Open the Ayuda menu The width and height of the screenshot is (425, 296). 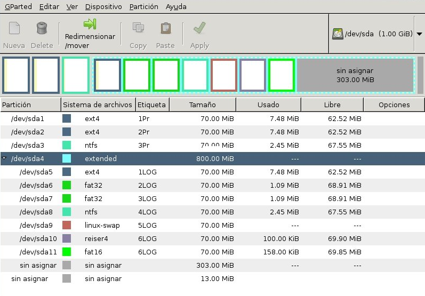click(x=176, y=7)
